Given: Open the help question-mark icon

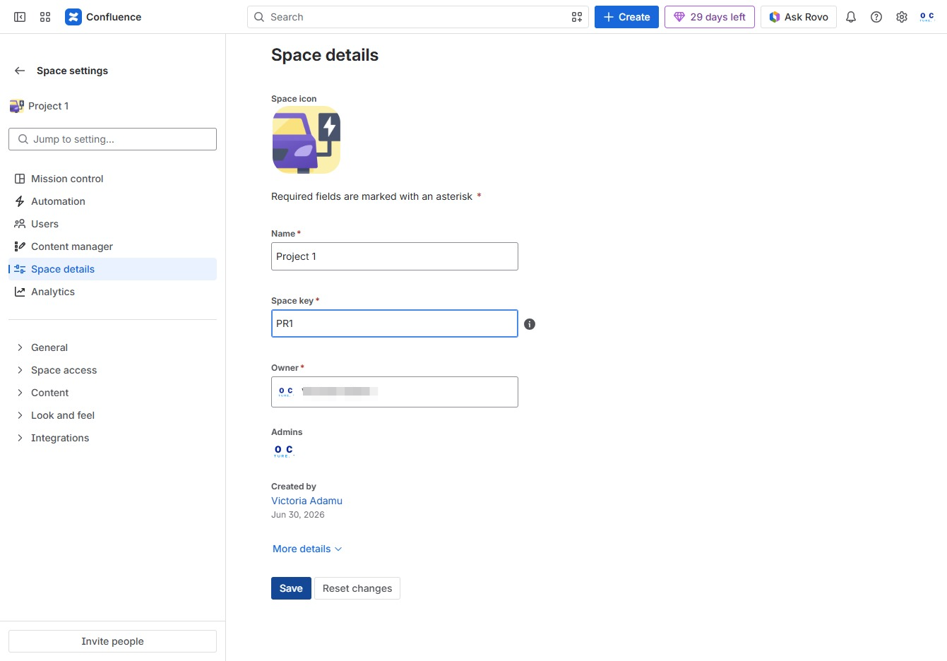Looking at the screenshot, I should click(x=876, y=17).
